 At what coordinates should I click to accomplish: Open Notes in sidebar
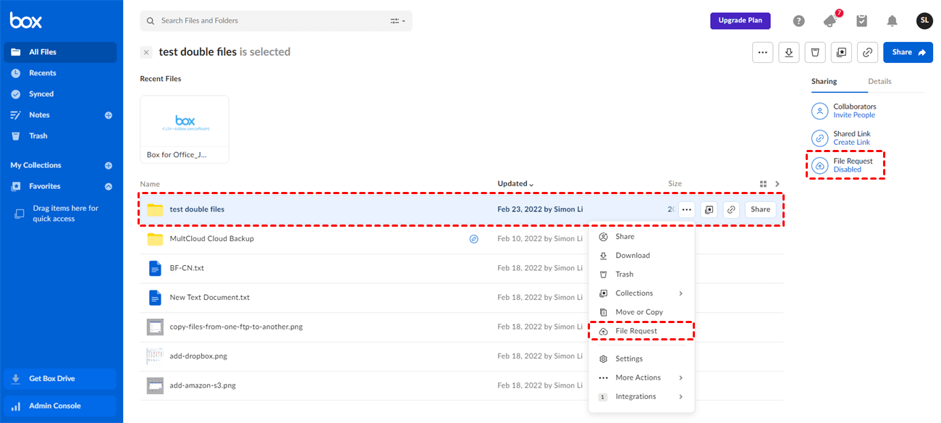pos(39,115)
